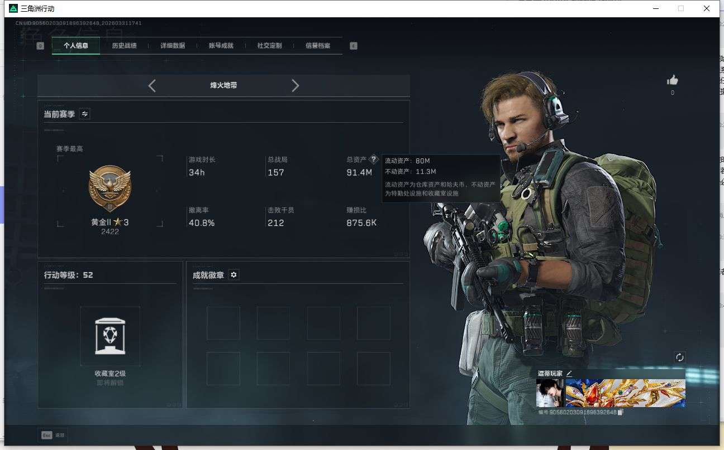Click the Esc key icon beside 返回
The image size is (724, 450).
point(47,435)
